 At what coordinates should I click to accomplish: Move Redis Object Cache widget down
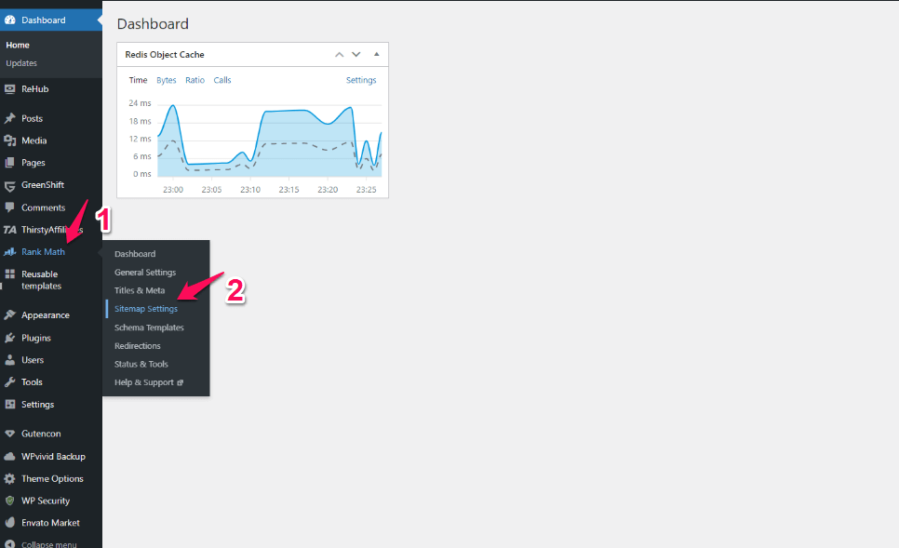point(356,55)
